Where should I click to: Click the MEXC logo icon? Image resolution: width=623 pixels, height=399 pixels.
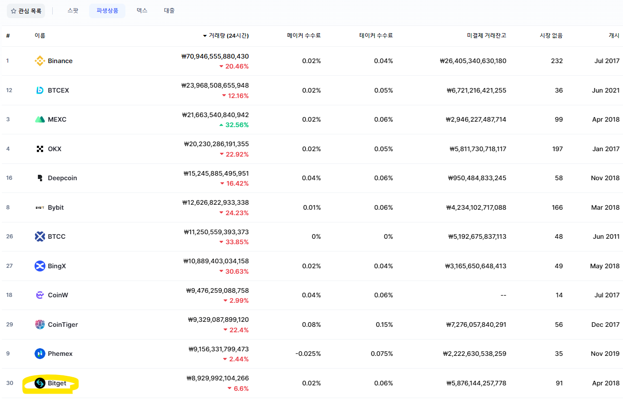tap(40, 119)
